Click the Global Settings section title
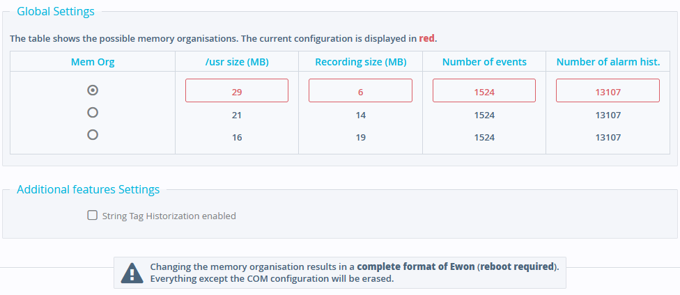 point(56,12)
